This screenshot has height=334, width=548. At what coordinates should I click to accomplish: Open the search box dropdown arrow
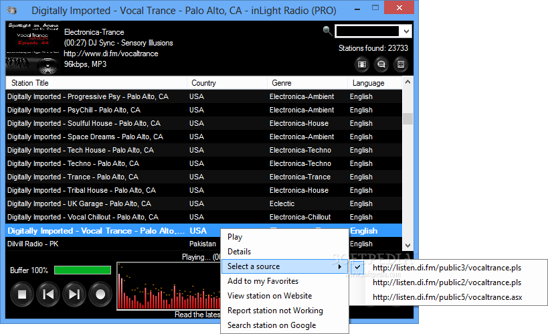coord(406,31)
